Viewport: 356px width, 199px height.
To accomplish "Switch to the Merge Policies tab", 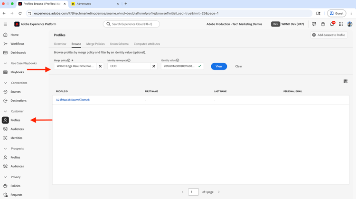I will tap(95, 44).
